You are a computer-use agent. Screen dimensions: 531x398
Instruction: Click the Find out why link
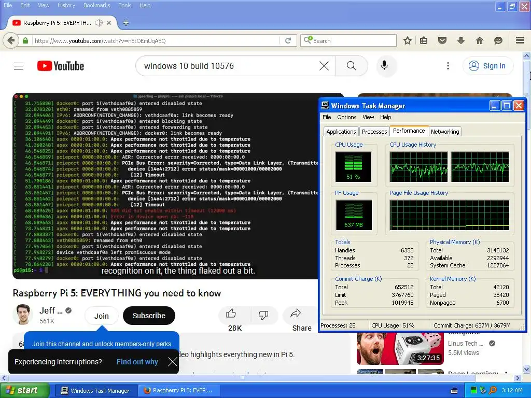pos(137,362)
